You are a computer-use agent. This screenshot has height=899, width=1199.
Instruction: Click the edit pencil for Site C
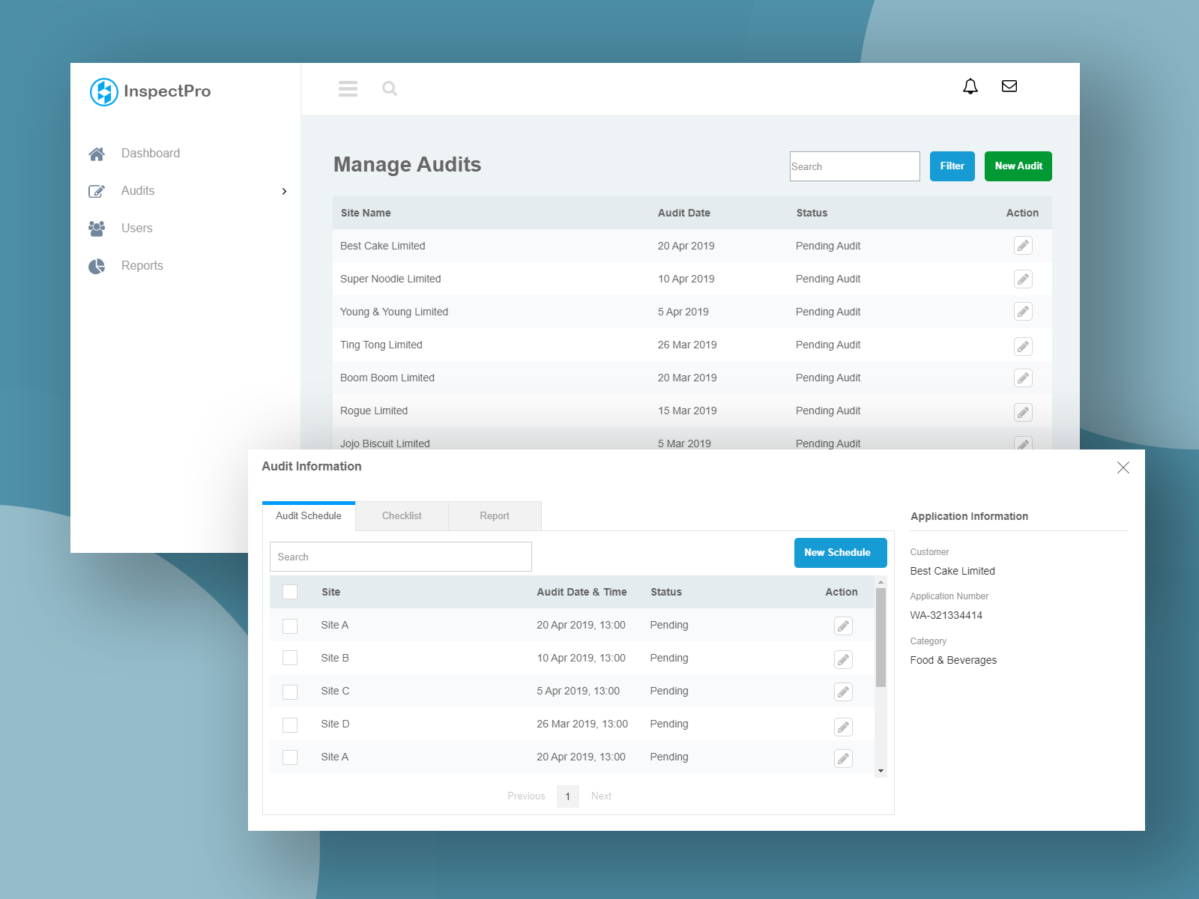coord(843,691)
